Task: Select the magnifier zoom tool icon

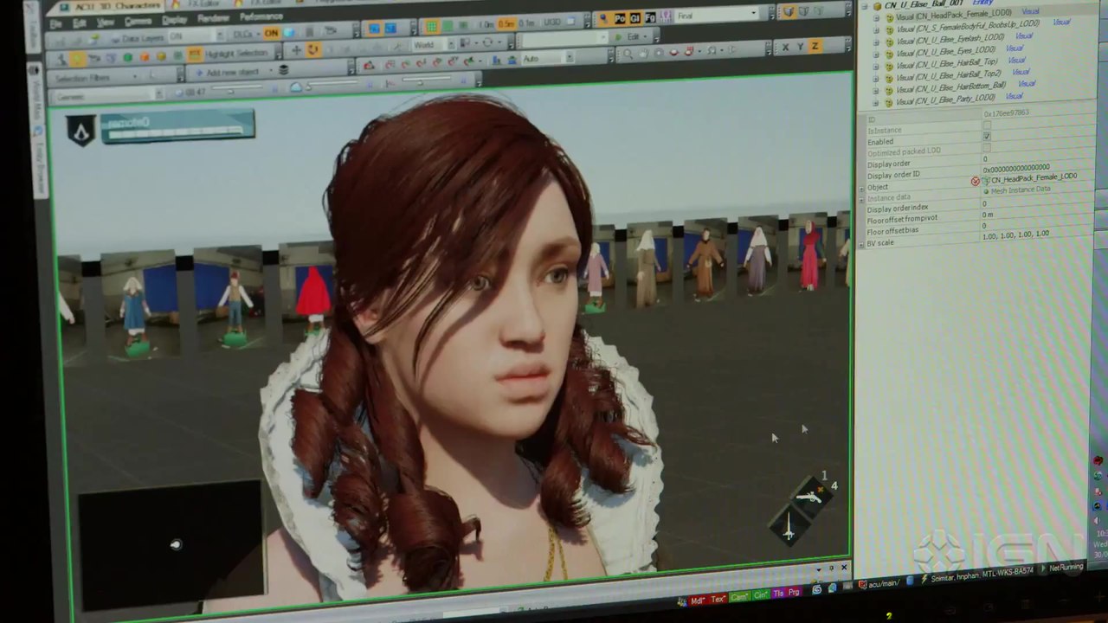Action: [x=628, y=54]
